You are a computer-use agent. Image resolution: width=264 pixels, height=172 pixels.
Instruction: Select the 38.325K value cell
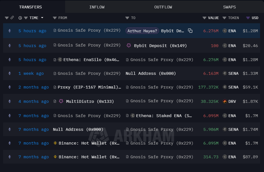(210, 101)
